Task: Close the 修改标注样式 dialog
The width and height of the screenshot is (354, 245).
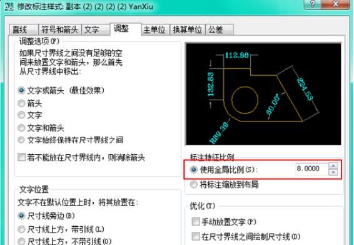Action: (x=335, y=4)
